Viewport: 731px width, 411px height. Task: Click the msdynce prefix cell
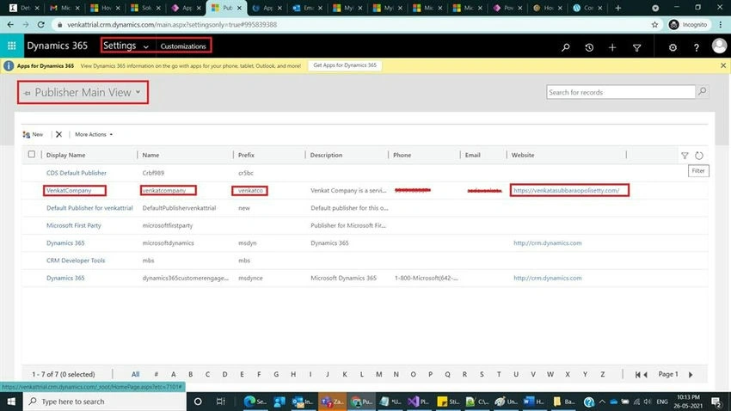tap(250, 279)
